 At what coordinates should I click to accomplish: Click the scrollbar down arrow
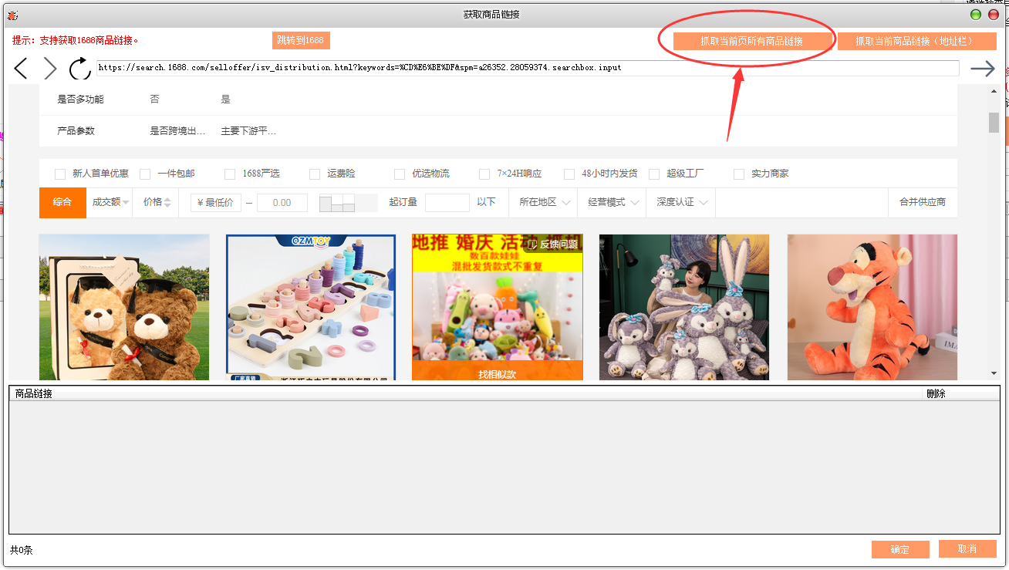click(x=994, y=373)
